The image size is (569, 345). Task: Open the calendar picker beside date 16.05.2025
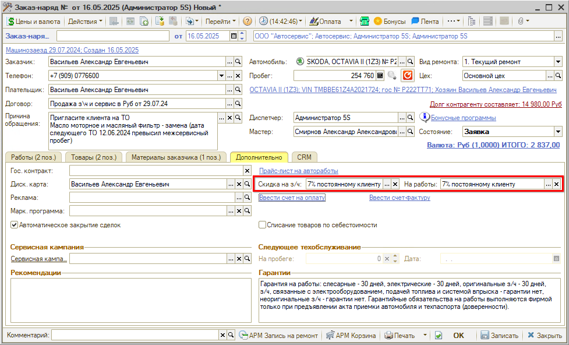pos(234,36)
